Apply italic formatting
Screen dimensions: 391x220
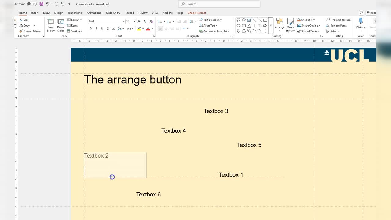(96, 28)
